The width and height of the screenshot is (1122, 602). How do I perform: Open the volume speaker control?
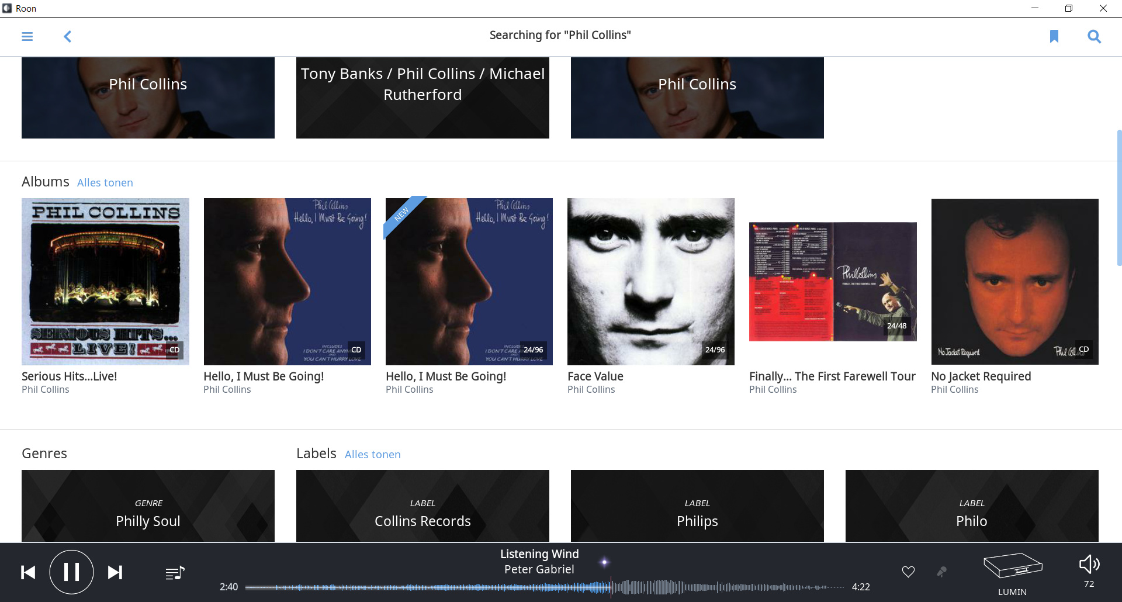(1089, 565)
